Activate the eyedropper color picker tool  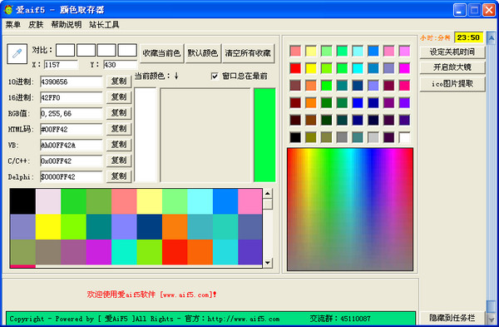(x=17, y=53)
